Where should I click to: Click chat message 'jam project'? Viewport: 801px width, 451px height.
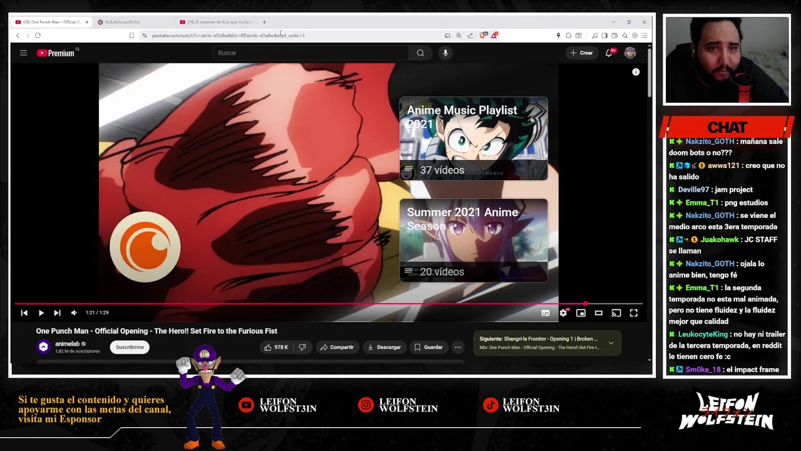(733, 190)
